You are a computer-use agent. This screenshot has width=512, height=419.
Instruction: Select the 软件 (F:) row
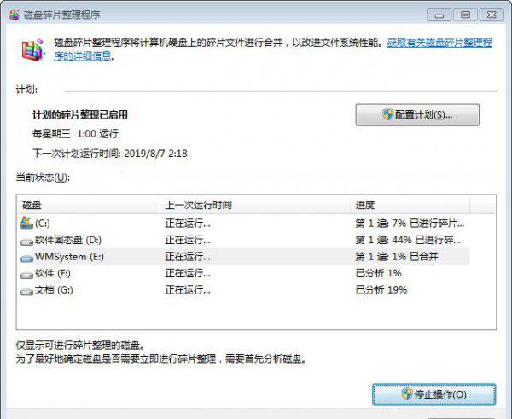click(243, 273)
